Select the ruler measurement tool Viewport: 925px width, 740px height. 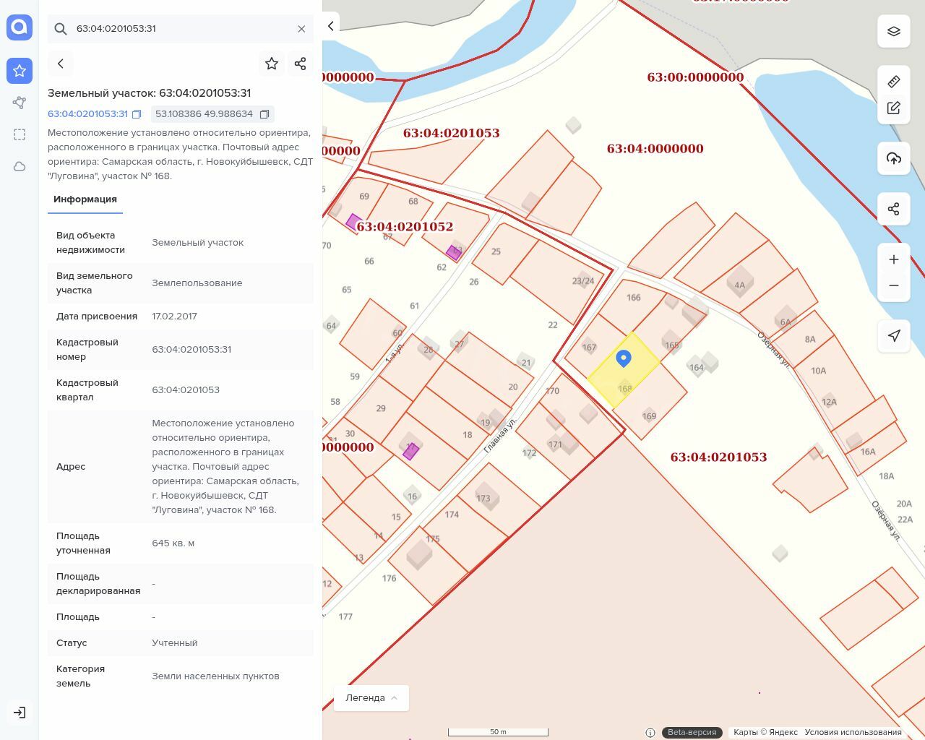(894, 81)
